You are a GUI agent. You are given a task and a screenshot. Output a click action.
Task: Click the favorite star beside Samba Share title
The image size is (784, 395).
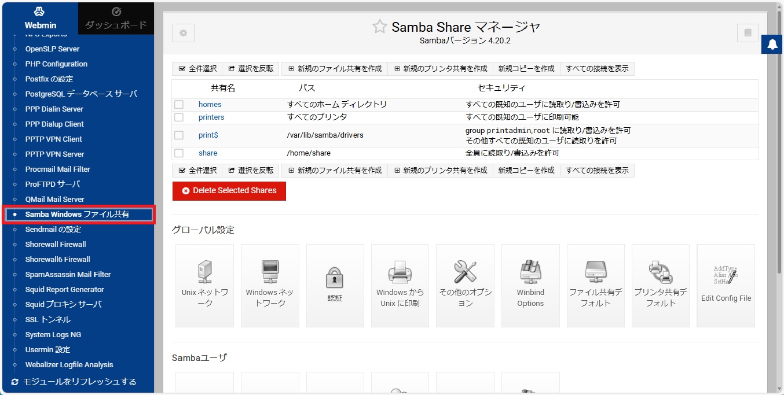[379, 27]
